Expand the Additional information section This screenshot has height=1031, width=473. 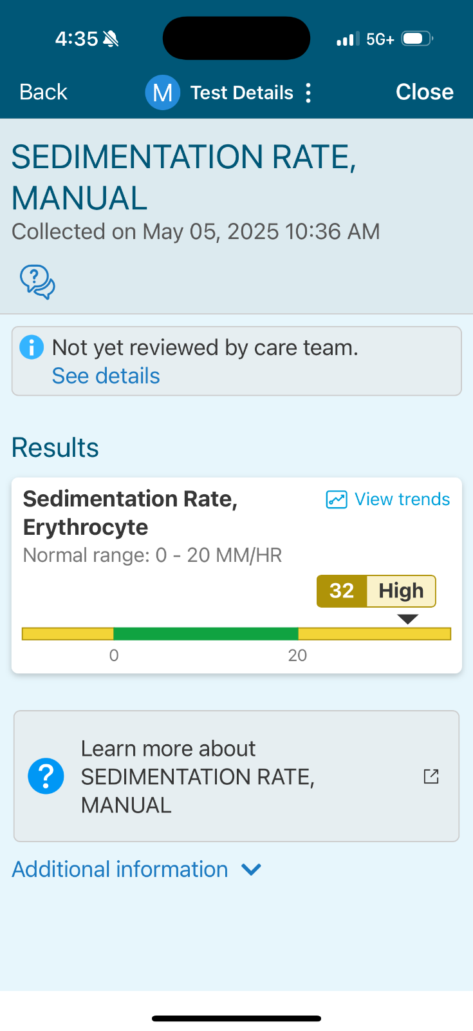tap(136, 869)
